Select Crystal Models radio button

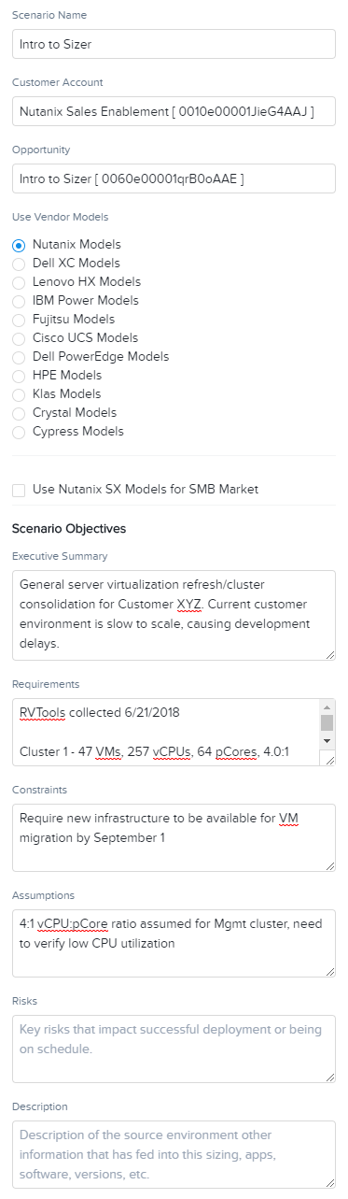pyautogui.click(x=19, y=413)
